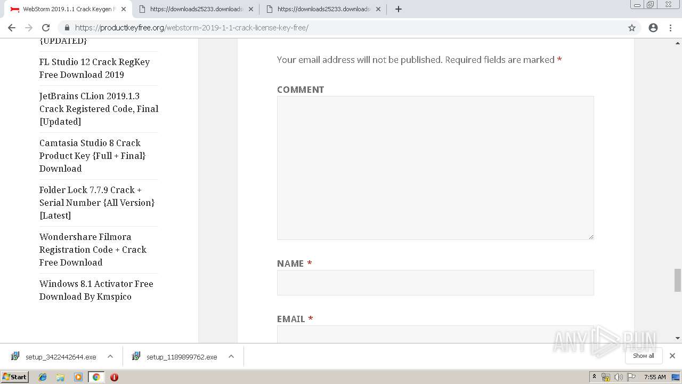682x384 pixels.
Task: Click the scrollbar down arrow
Action: point(678,338)
